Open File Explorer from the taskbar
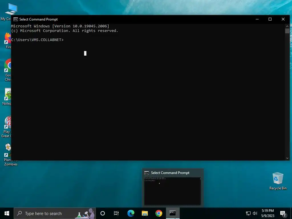 145,213
